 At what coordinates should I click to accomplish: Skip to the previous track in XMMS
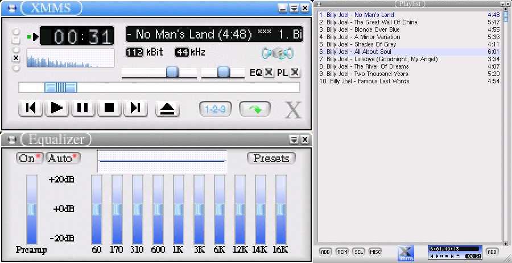click(31, 108)
